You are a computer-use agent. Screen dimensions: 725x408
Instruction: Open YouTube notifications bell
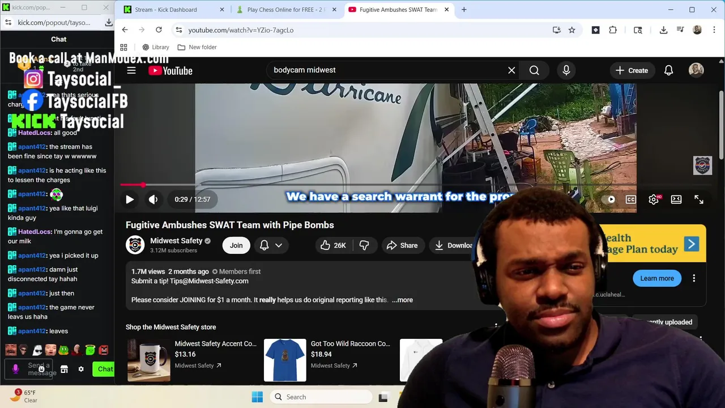(669, 70)
